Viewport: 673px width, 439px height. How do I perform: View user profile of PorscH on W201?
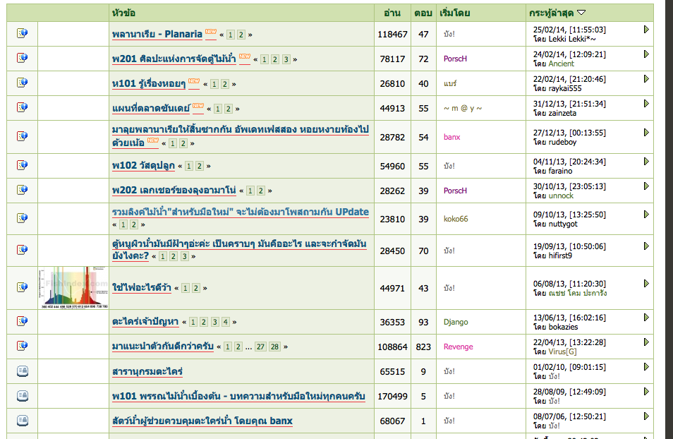click(455, 59)
